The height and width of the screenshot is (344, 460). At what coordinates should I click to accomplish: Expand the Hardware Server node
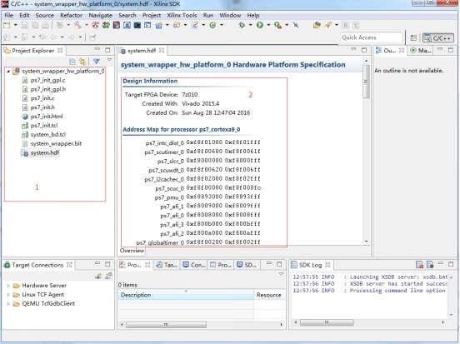[x=8, y=286]
